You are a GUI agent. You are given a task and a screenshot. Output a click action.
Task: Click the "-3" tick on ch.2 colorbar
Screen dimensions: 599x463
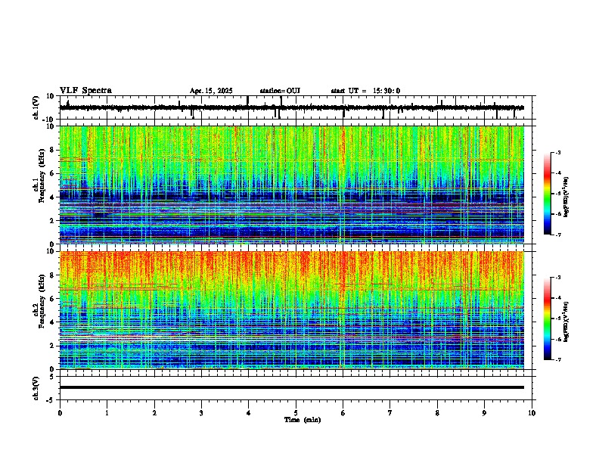point(557,278)
